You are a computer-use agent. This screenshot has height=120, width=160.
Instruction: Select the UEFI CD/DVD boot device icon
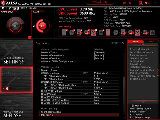pos(72,32)
